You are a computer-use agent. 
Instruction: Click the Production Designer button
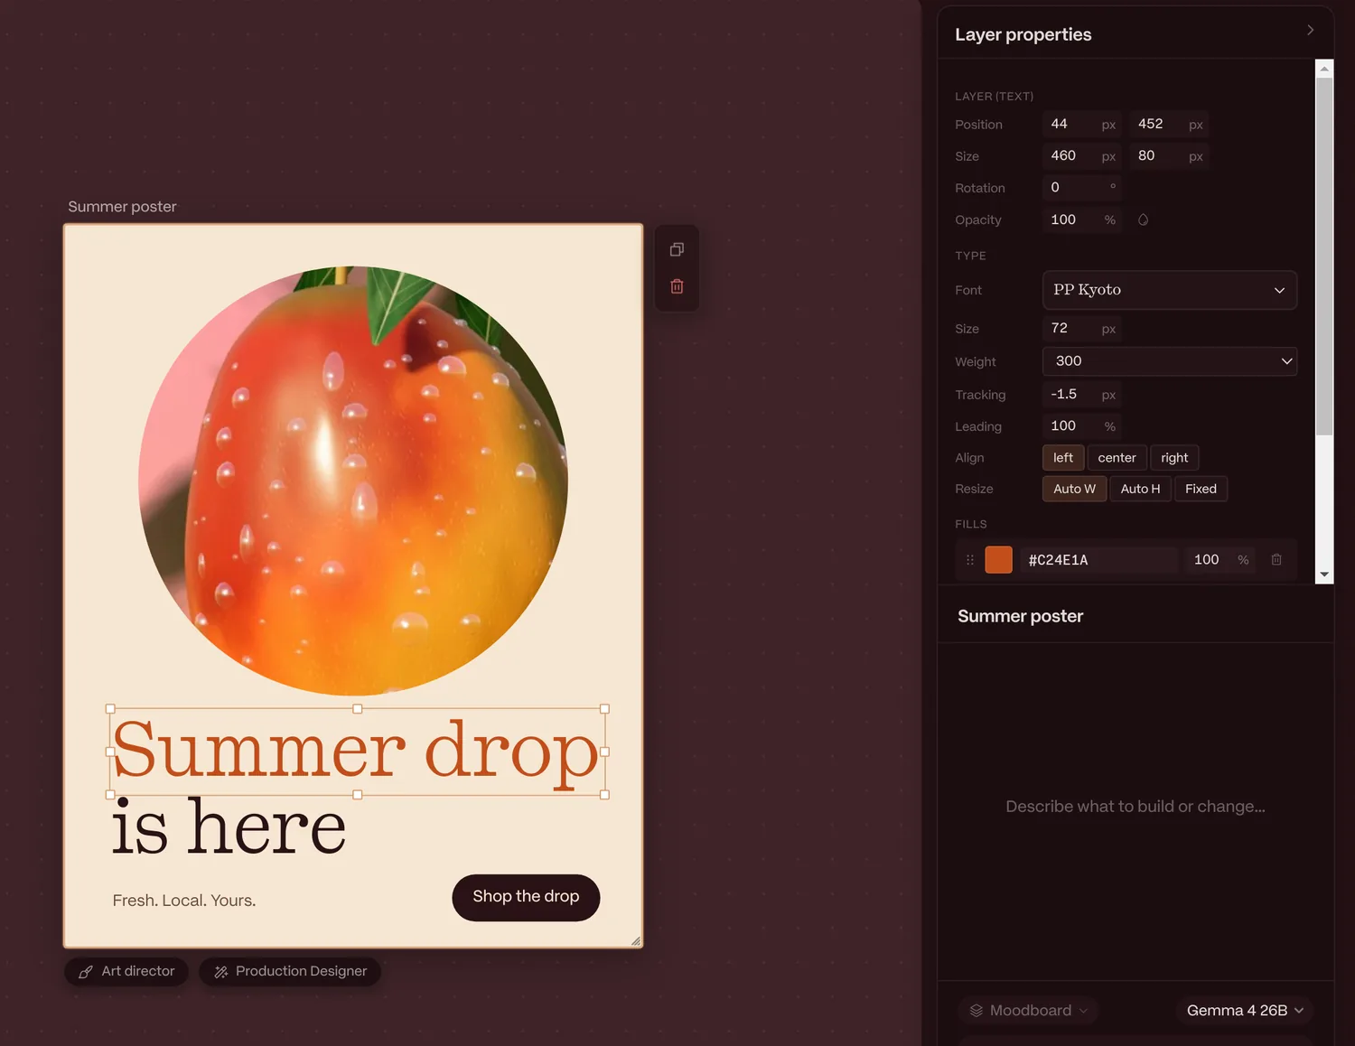[290, 972]
